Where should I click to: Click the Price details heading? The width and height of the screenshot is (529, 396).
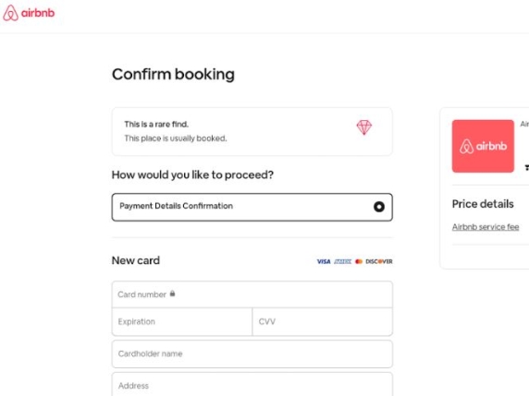[483, 204]
